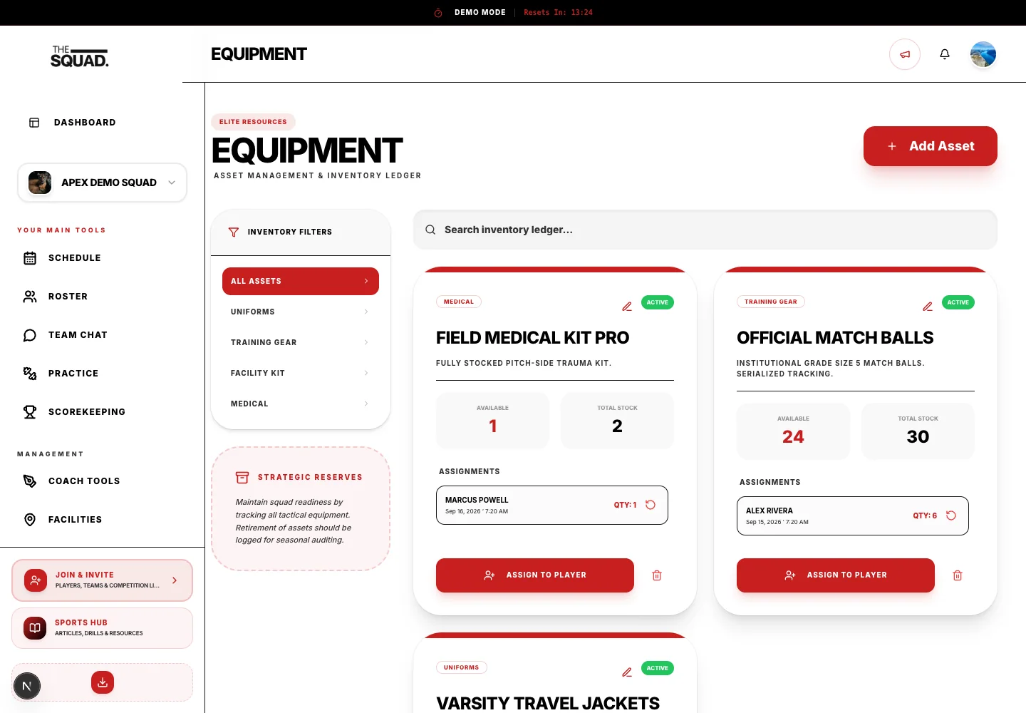Image resolution: width=1026 pixels, height=713 pixels.
Task: Edit the Field Medical Kit Pro asset
Action: [x=627, y=307]
